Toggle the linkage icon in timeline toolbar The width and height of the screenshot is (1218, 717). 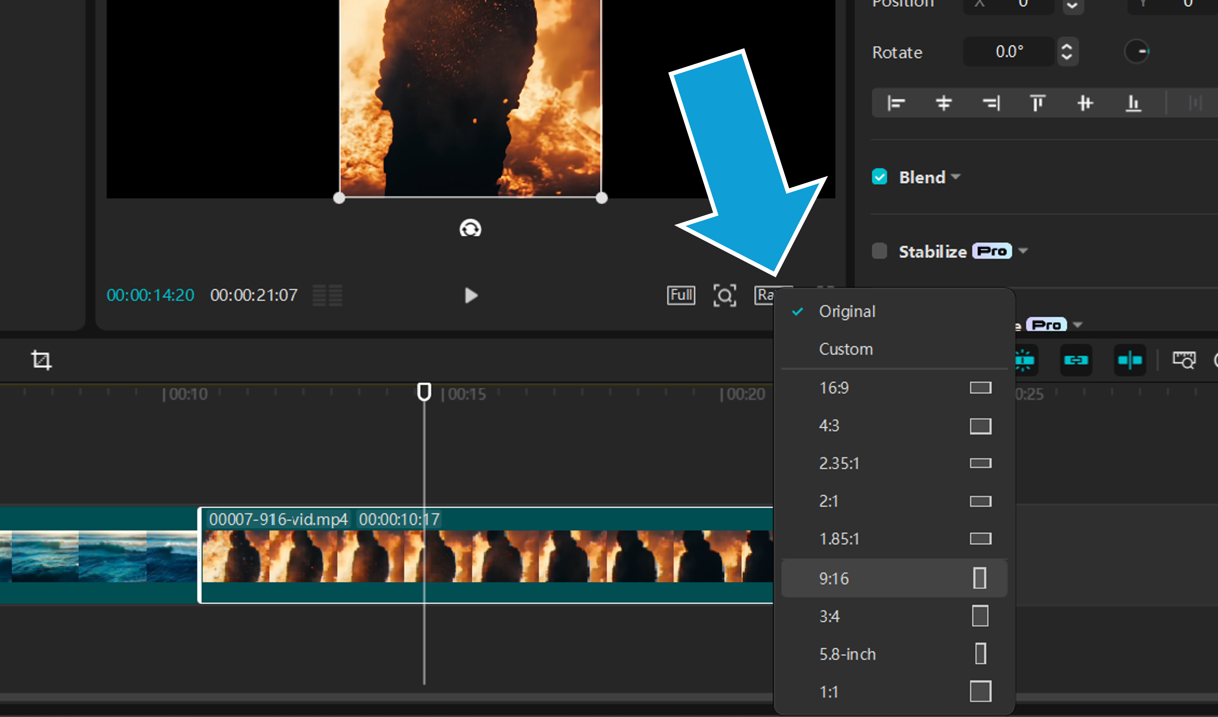point(1076,360)
